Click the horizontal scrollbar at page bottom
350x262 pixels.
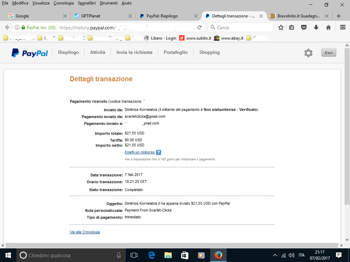(x=172, y=245)
